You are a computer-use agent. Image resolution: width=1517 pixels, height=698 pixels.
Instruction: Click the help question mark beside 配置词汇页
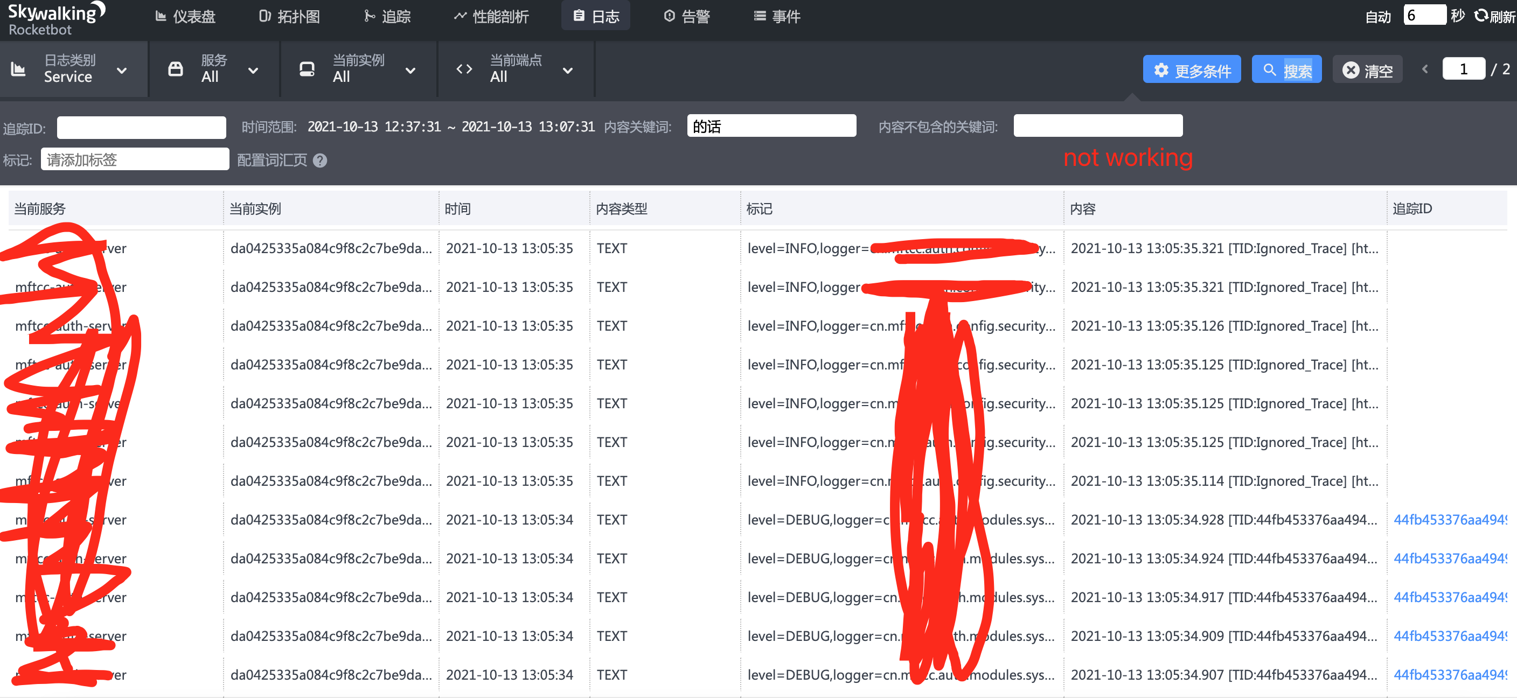tap(320, 160)
